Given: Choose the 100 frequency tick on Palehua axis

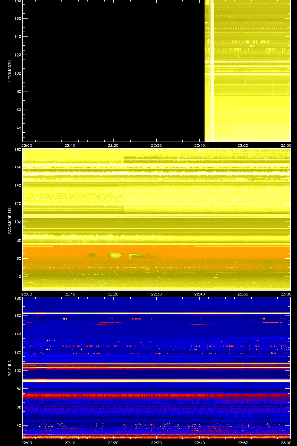Looking at the screenshot, I should 17,371.
